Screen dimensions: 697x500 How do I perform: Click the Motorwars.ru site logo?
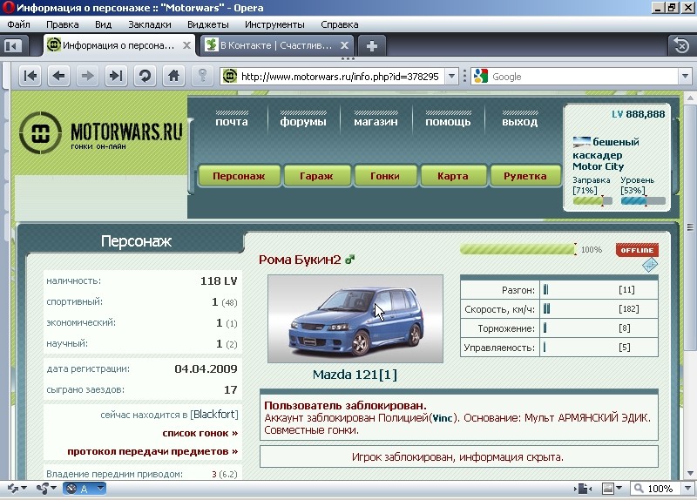tap(101, 133)
